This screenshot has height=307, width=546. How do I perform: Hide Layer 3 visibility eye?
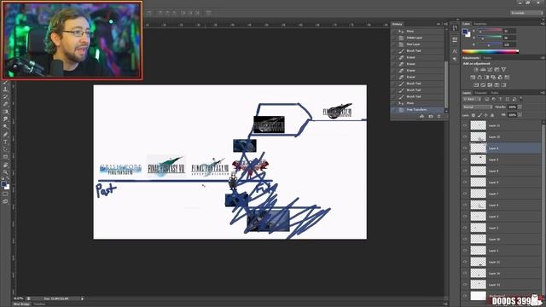click(x=465, y=216)
